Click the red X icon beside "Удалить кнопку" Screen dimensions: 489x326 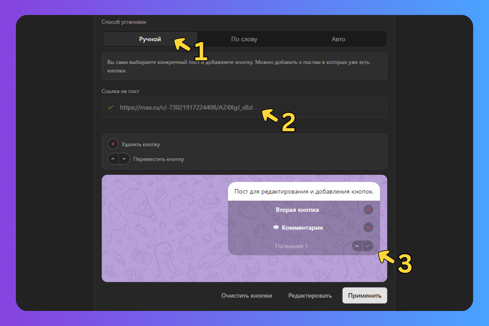pyautogui.click(x=113, y=144)
